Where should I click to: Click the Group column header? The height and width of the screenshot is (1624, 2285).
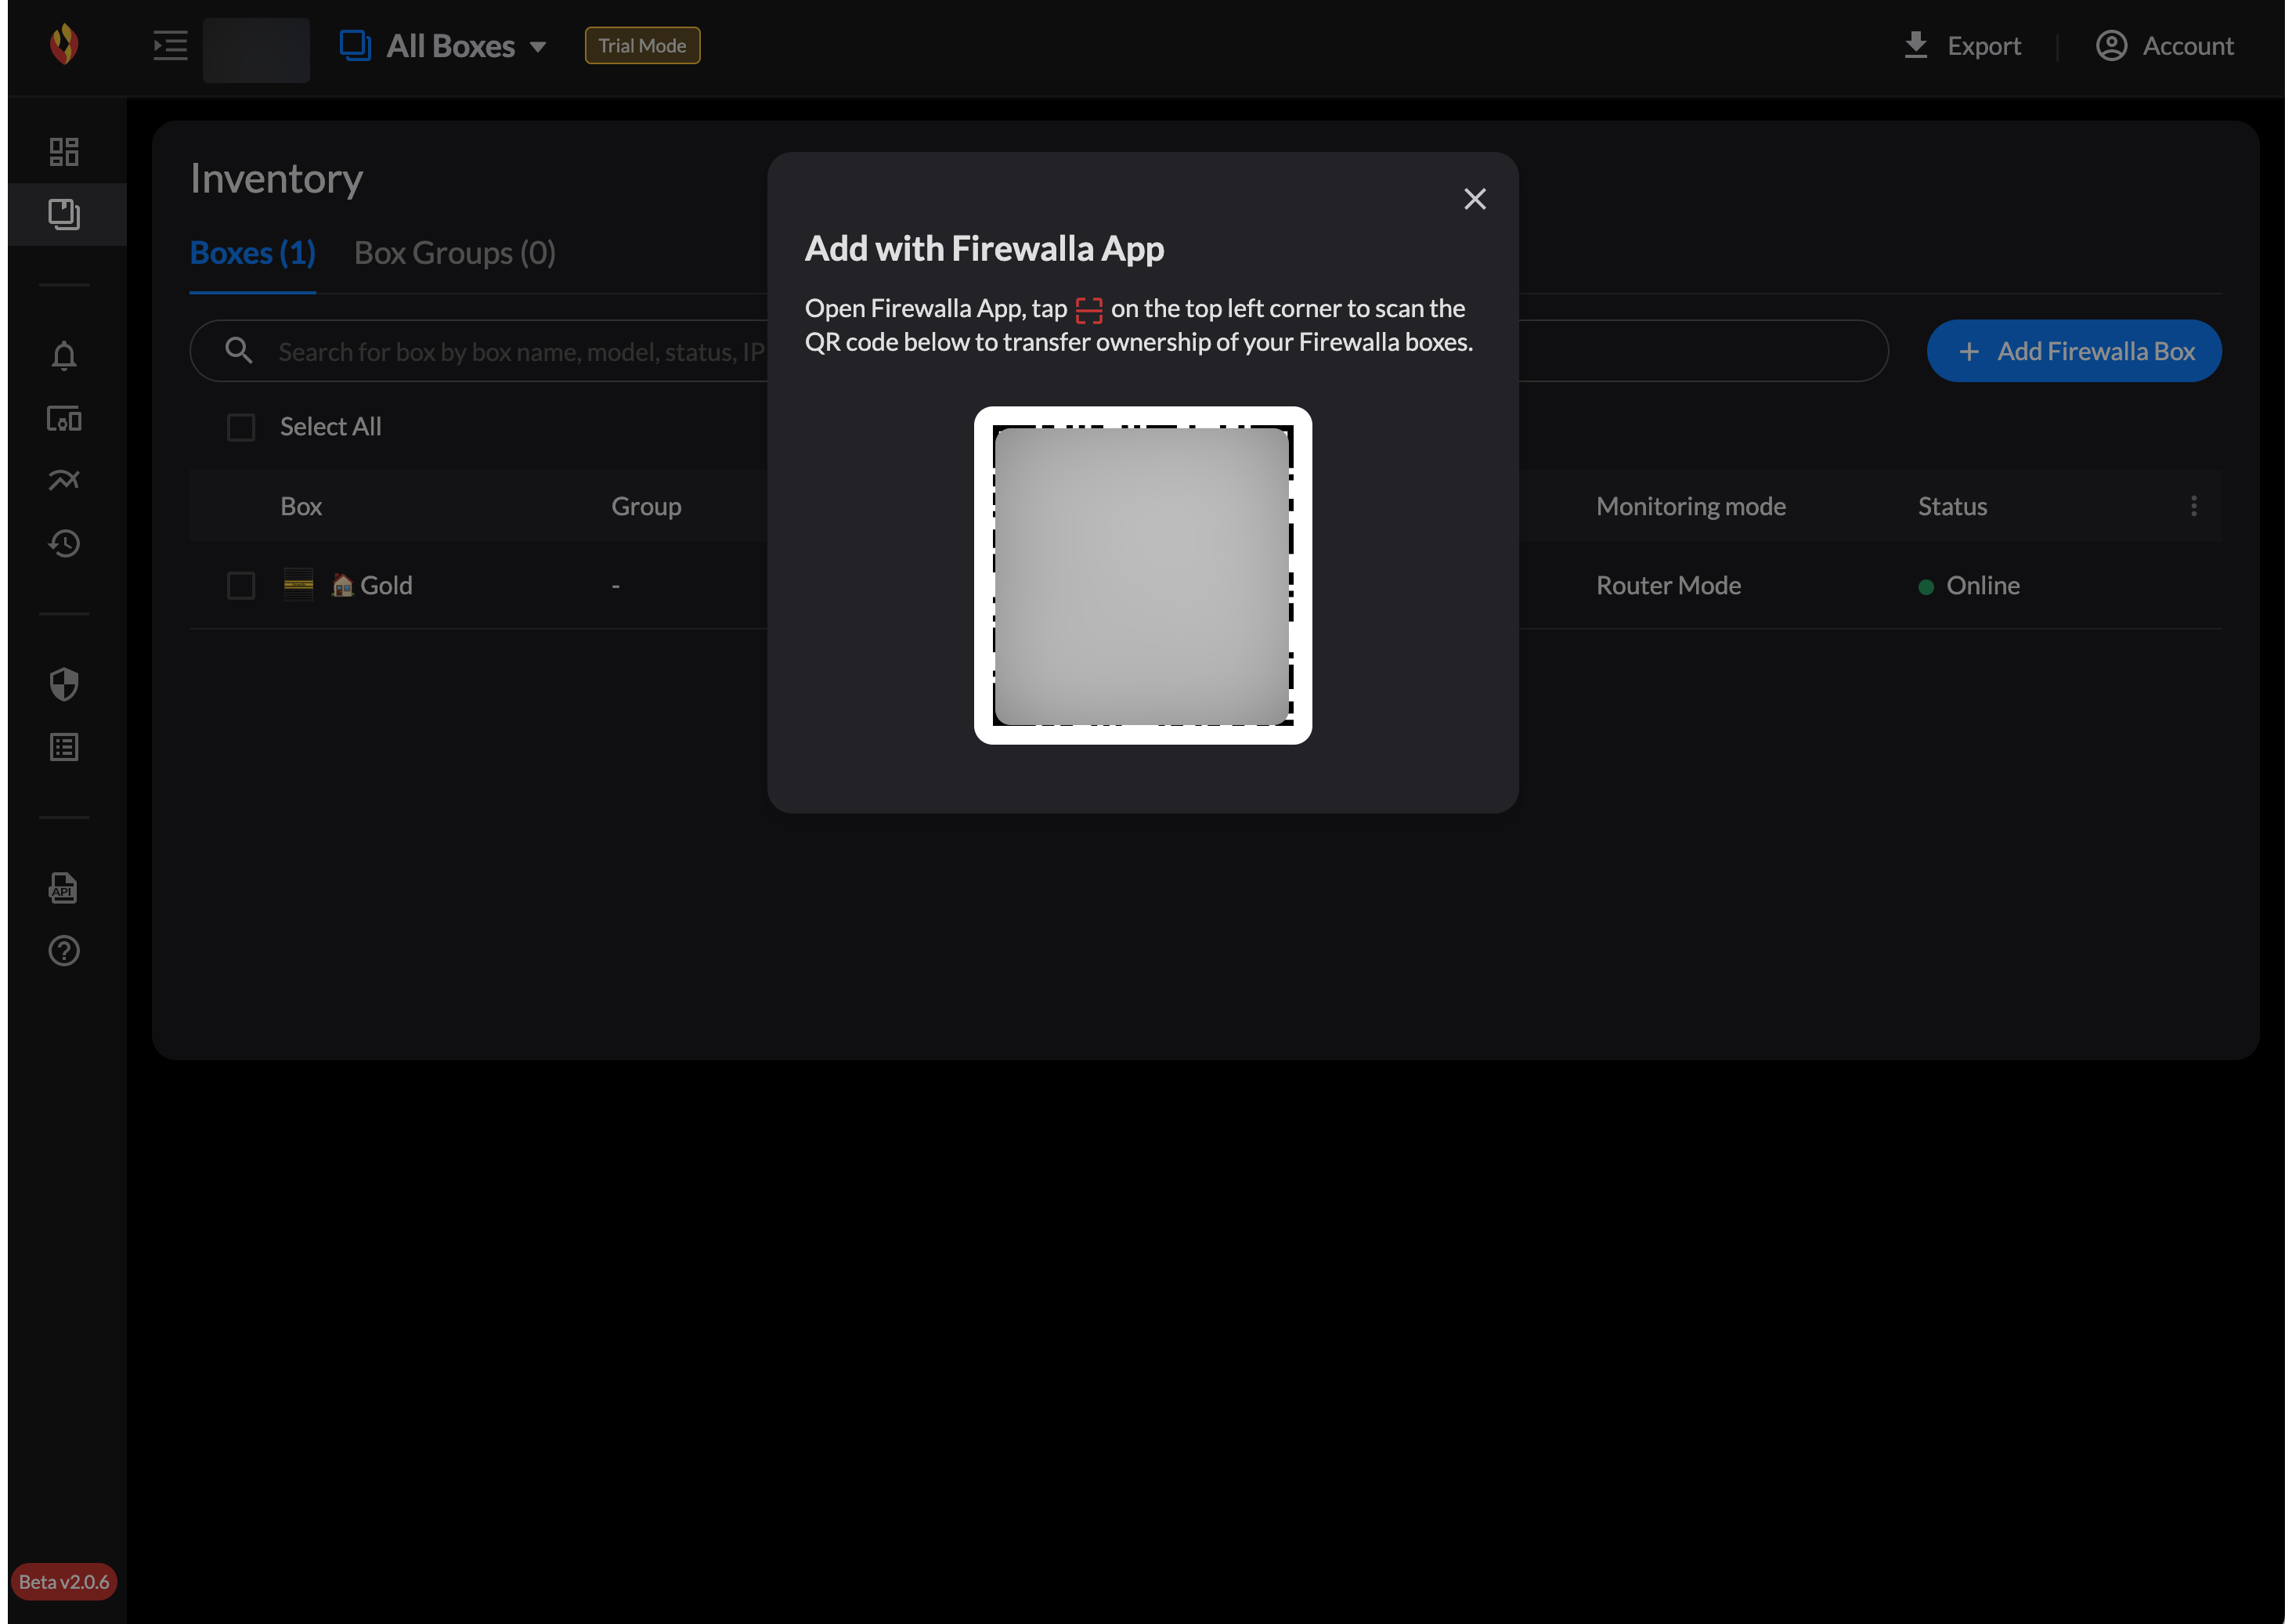pyautogui.click(x=646, y=506)
